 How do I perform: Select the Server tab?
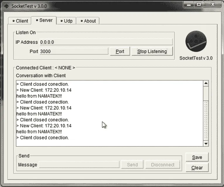click(x=44, y=20)
